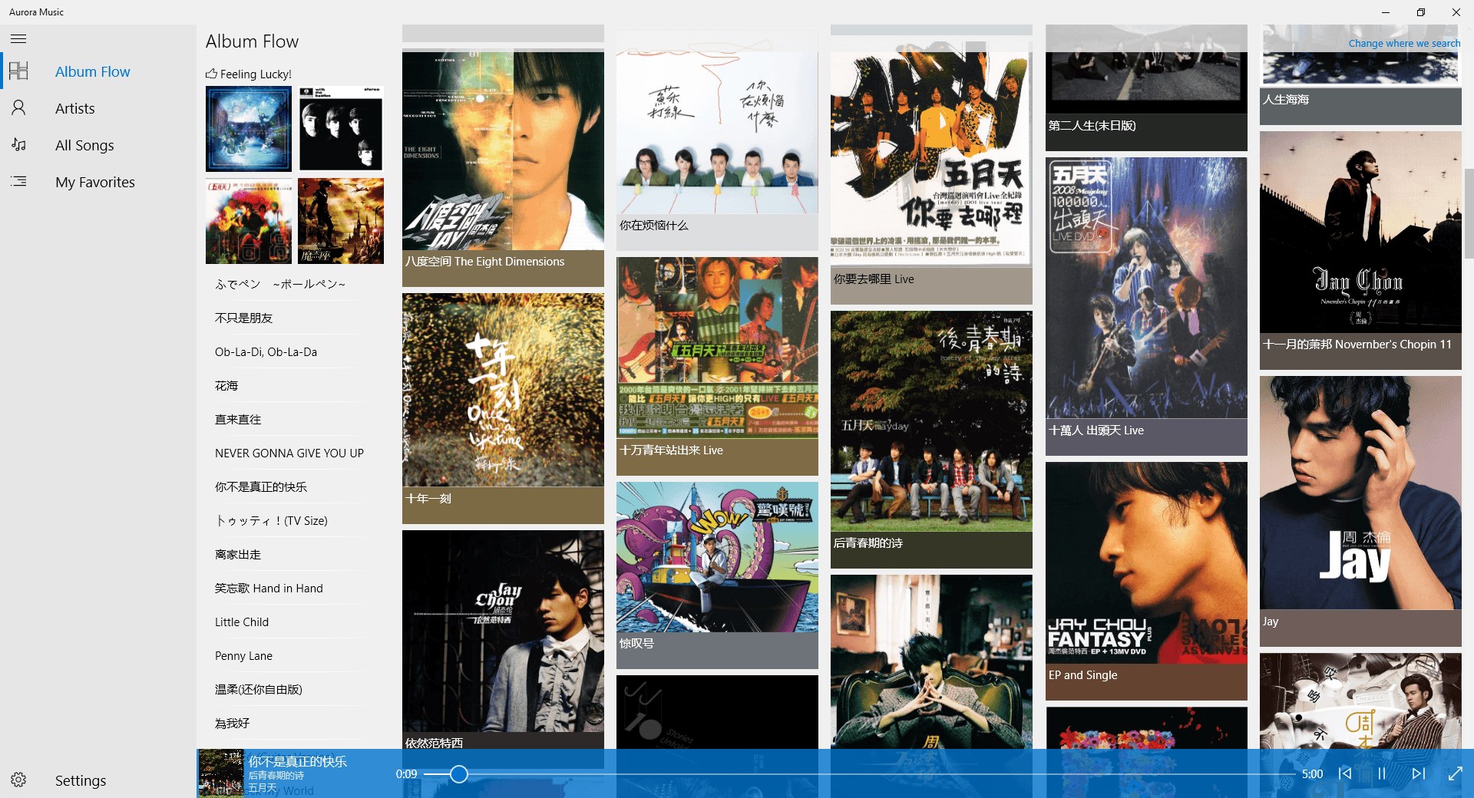Viewport: 1474px width, 798px height.
Task: Select the song Penny Lane
Action: [243, 655]
